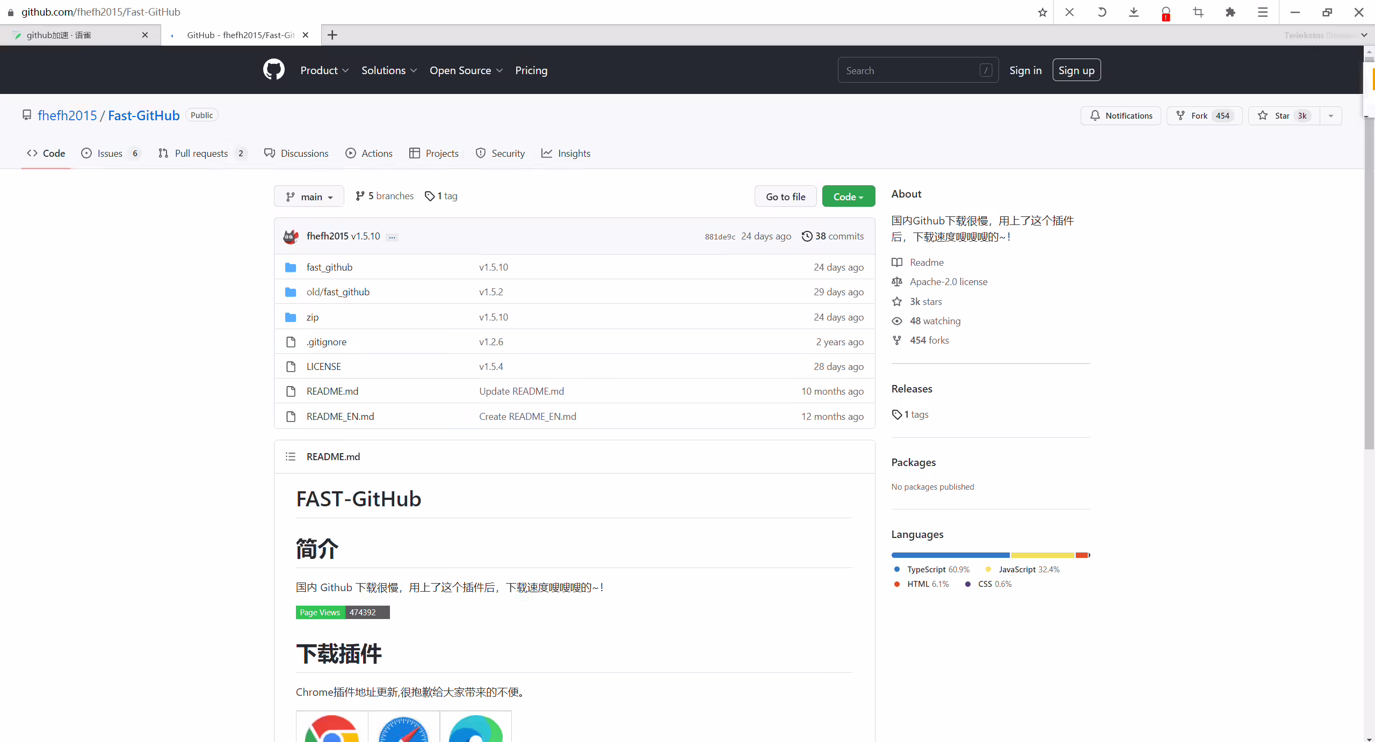The image size is (1375, 742).
Task: Open README_EN.md file
Action: (340, 417)
